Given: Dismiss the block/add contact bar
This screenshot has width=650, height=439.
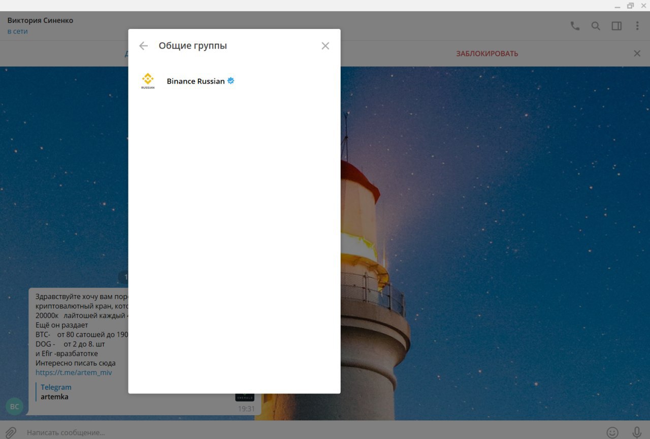Looking at the screenshot, I should click(637, 53).
